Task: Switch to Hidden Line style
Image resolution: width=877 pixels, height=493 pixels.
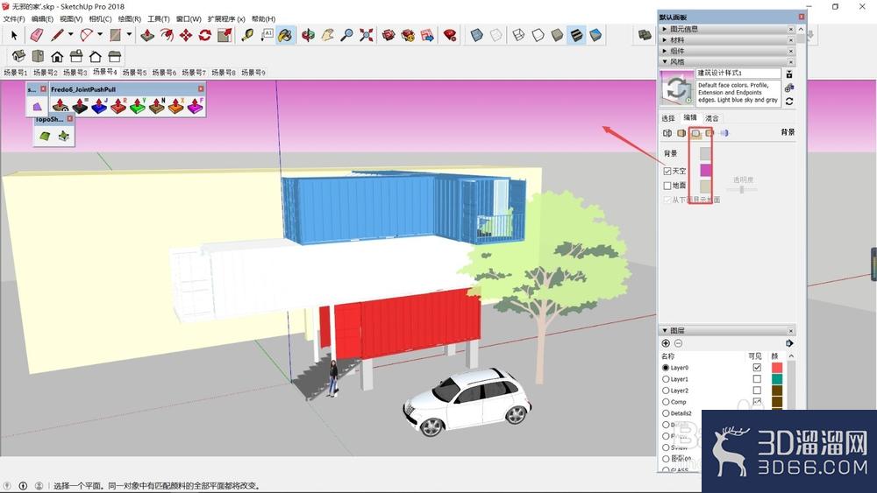Action: pos(538,35)
